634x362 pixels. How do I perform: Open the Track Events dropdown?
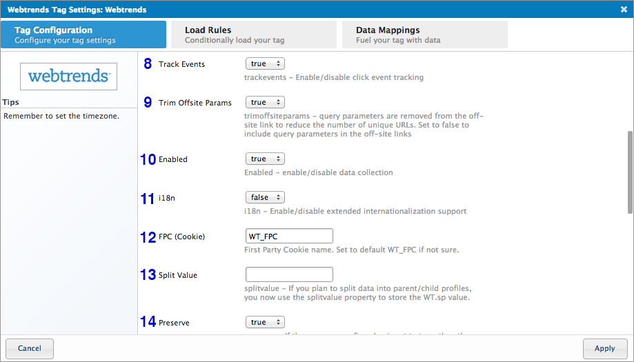(x=265, y=63)
